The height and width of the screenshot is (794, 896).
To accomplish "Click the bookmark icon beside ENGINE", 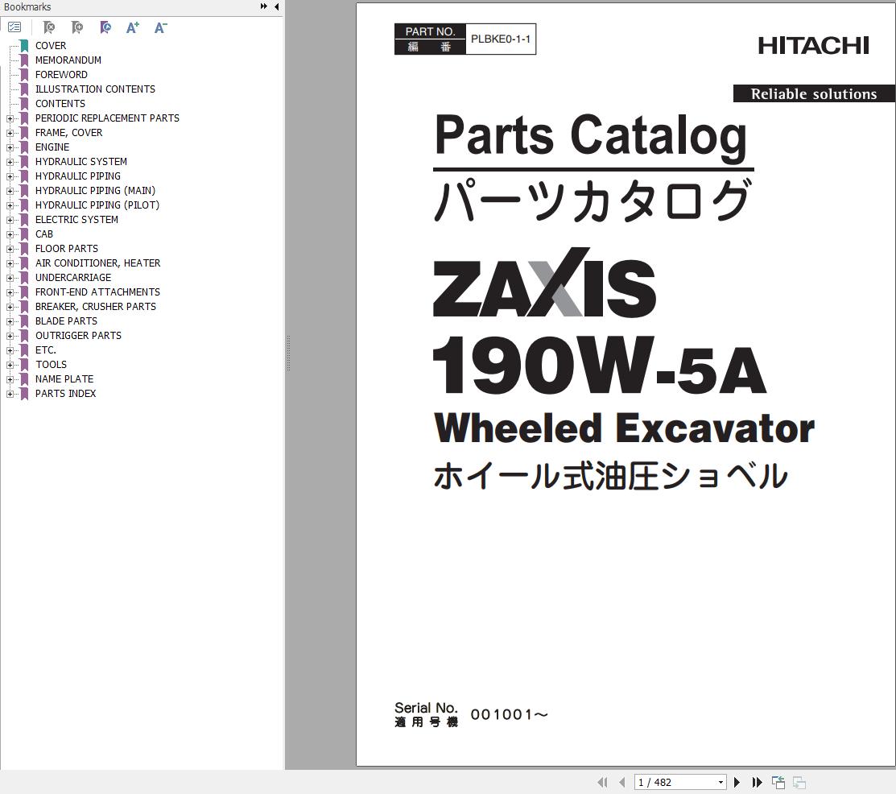I will (24, 147).
